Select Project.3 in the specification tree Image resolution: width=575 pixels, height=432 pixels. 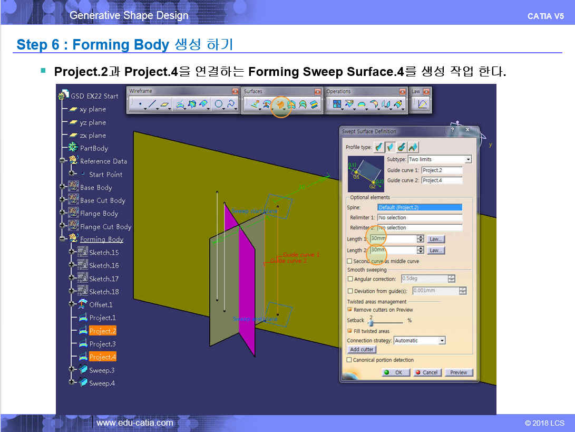102,344
